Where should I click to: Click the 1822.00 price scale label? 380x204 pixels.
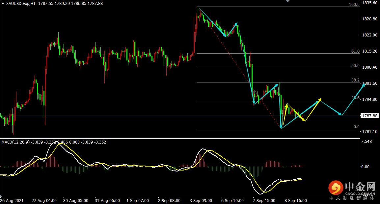tap(369, 35)
